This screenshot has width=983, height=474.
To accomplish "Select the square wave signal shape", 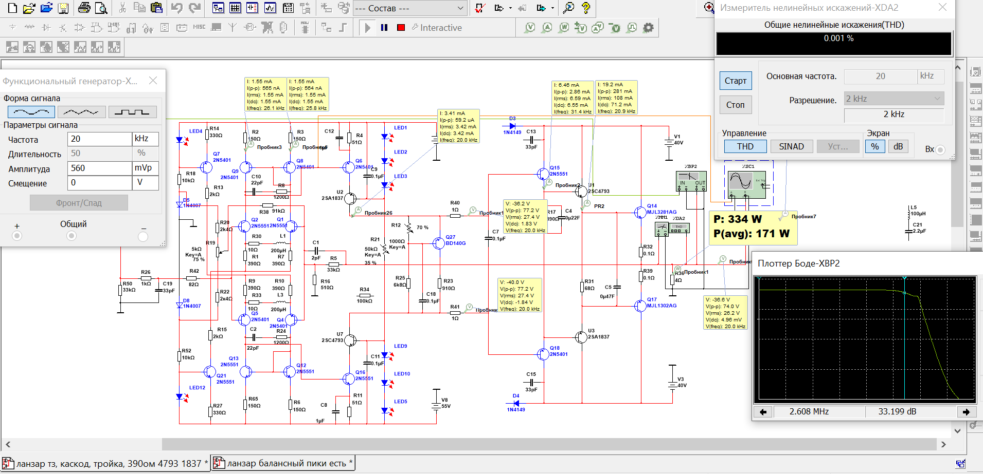I will click(132, 112).
